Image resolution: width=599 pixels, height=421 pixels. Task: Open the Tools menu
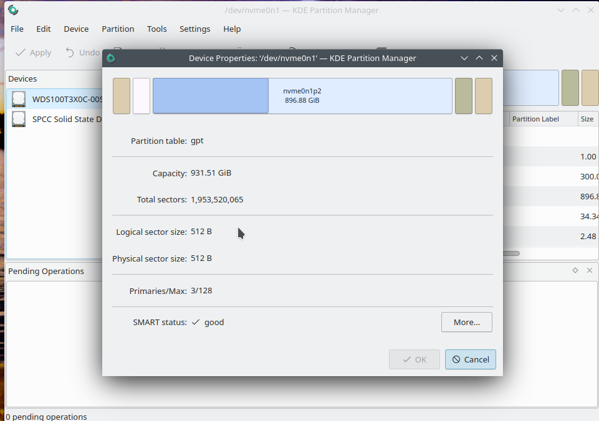tap(156, 29)
